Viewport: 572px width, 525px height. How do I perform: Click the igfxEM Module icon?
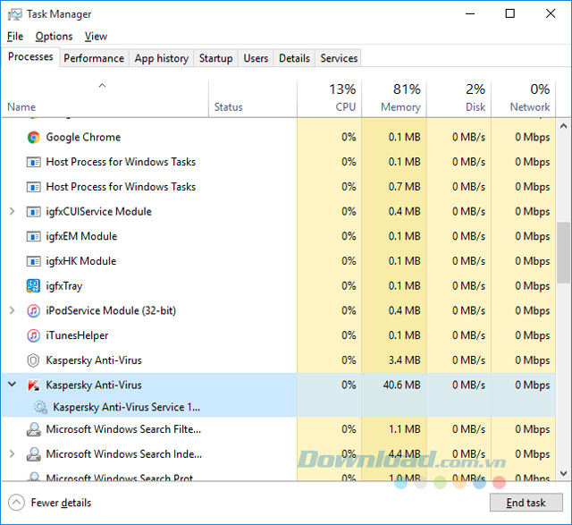coord(33,236)
